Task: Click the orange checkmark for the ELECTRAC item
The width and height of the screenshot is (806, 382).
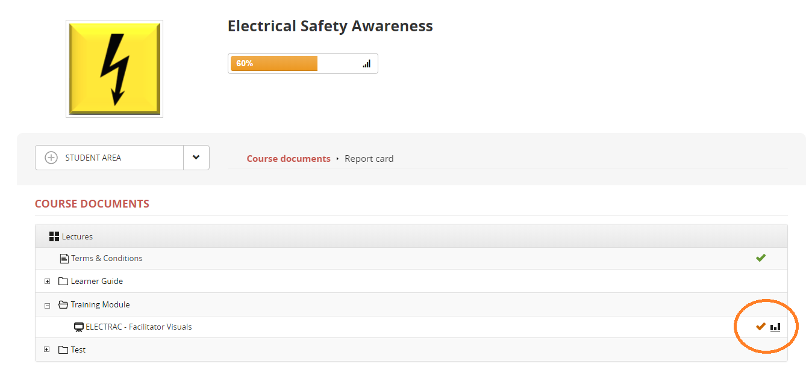Action: [x=761, y=327]
